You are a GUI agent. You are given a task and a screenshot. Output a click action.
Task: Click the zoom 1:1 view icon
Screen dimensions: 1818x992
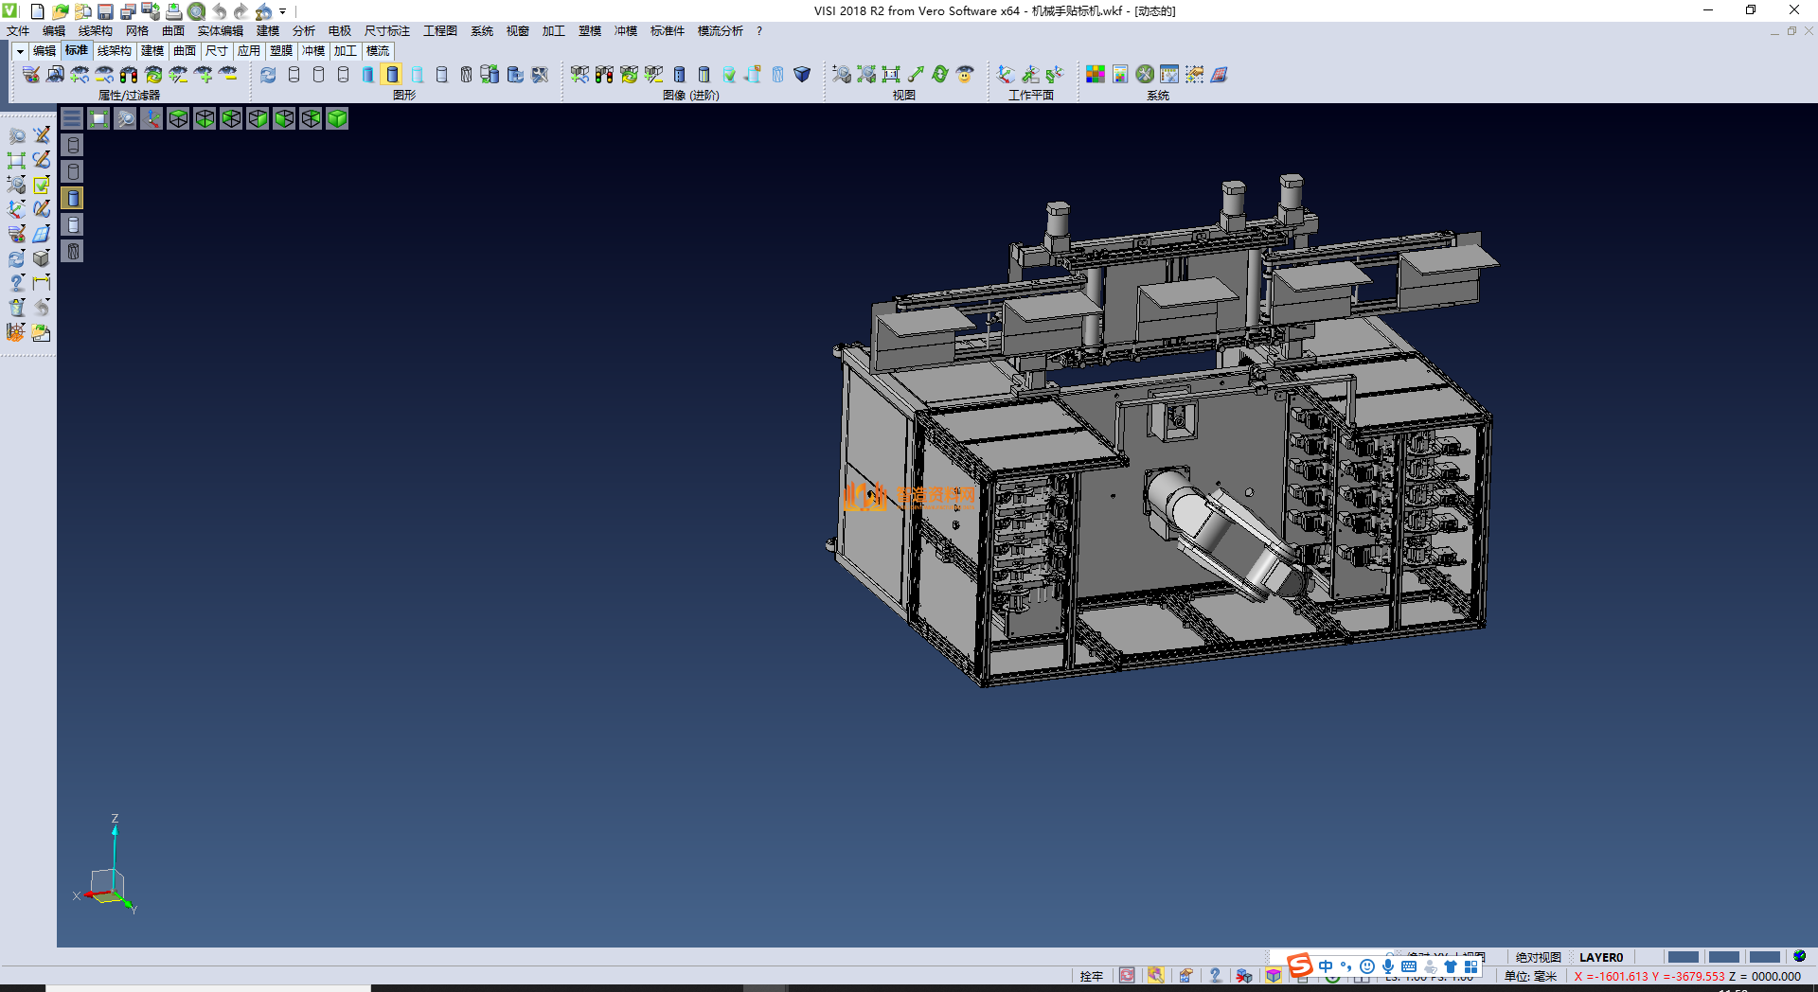point(890,74)
